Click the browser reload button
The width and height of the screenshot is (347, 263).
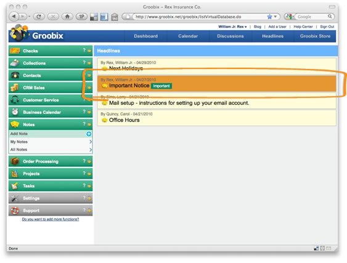[x=39, y=17]
